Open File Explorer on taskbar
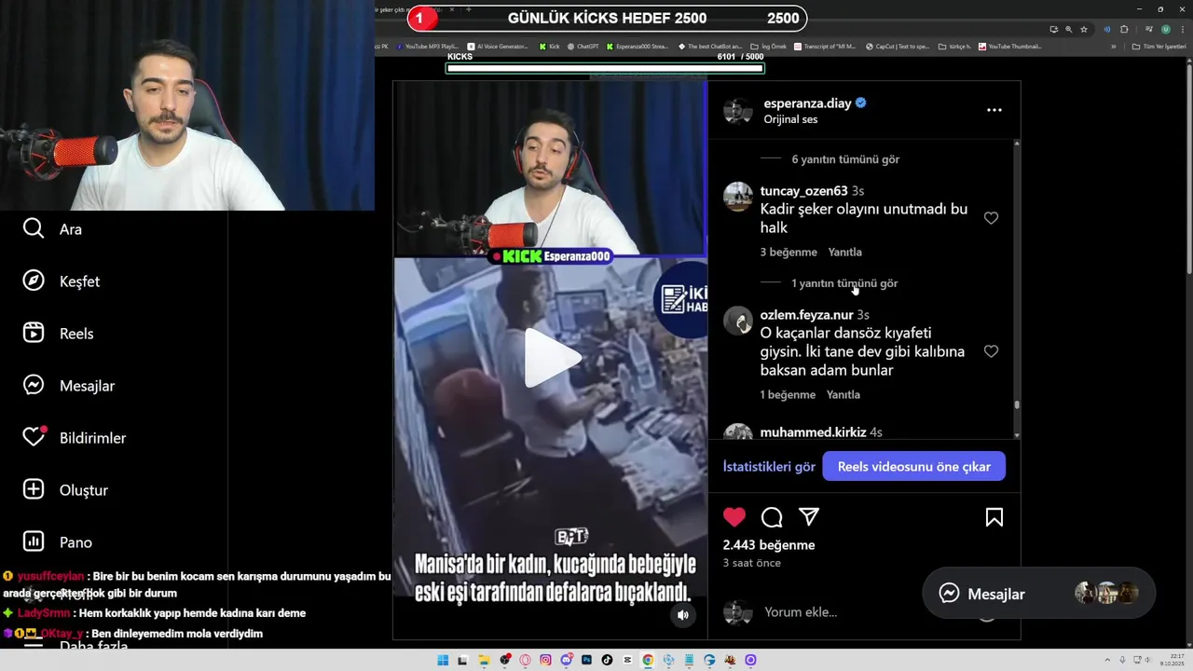The width and height of the screenshot is (1193, 671). point(484,660)
